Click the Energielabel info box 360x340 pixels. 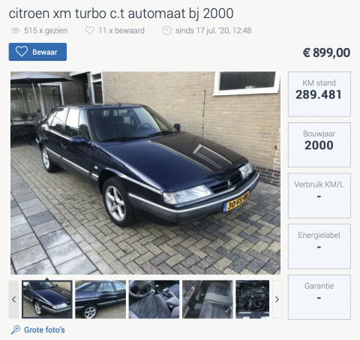(319, 246)
